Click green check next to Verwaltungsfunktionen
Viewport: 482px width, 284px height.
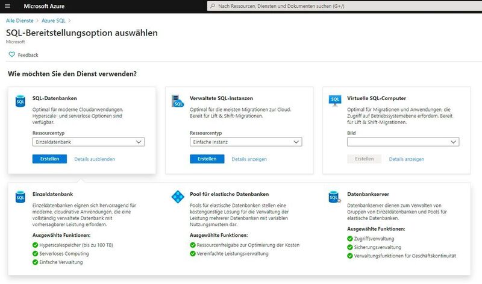click(350, 256)
